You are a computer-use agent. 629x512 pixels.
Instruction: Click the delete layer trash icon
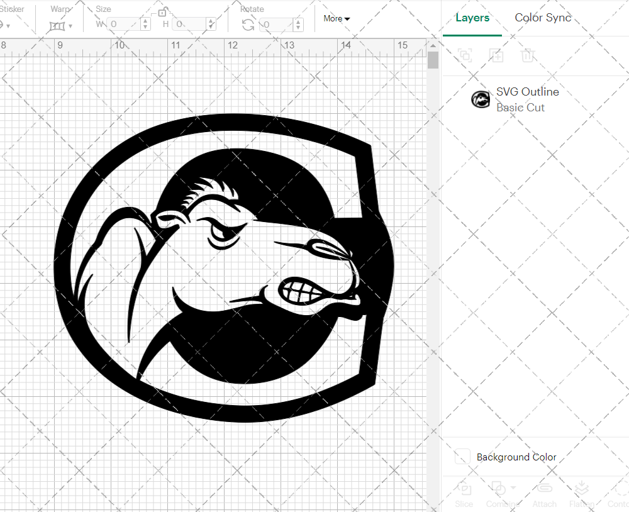pos(528,55)
